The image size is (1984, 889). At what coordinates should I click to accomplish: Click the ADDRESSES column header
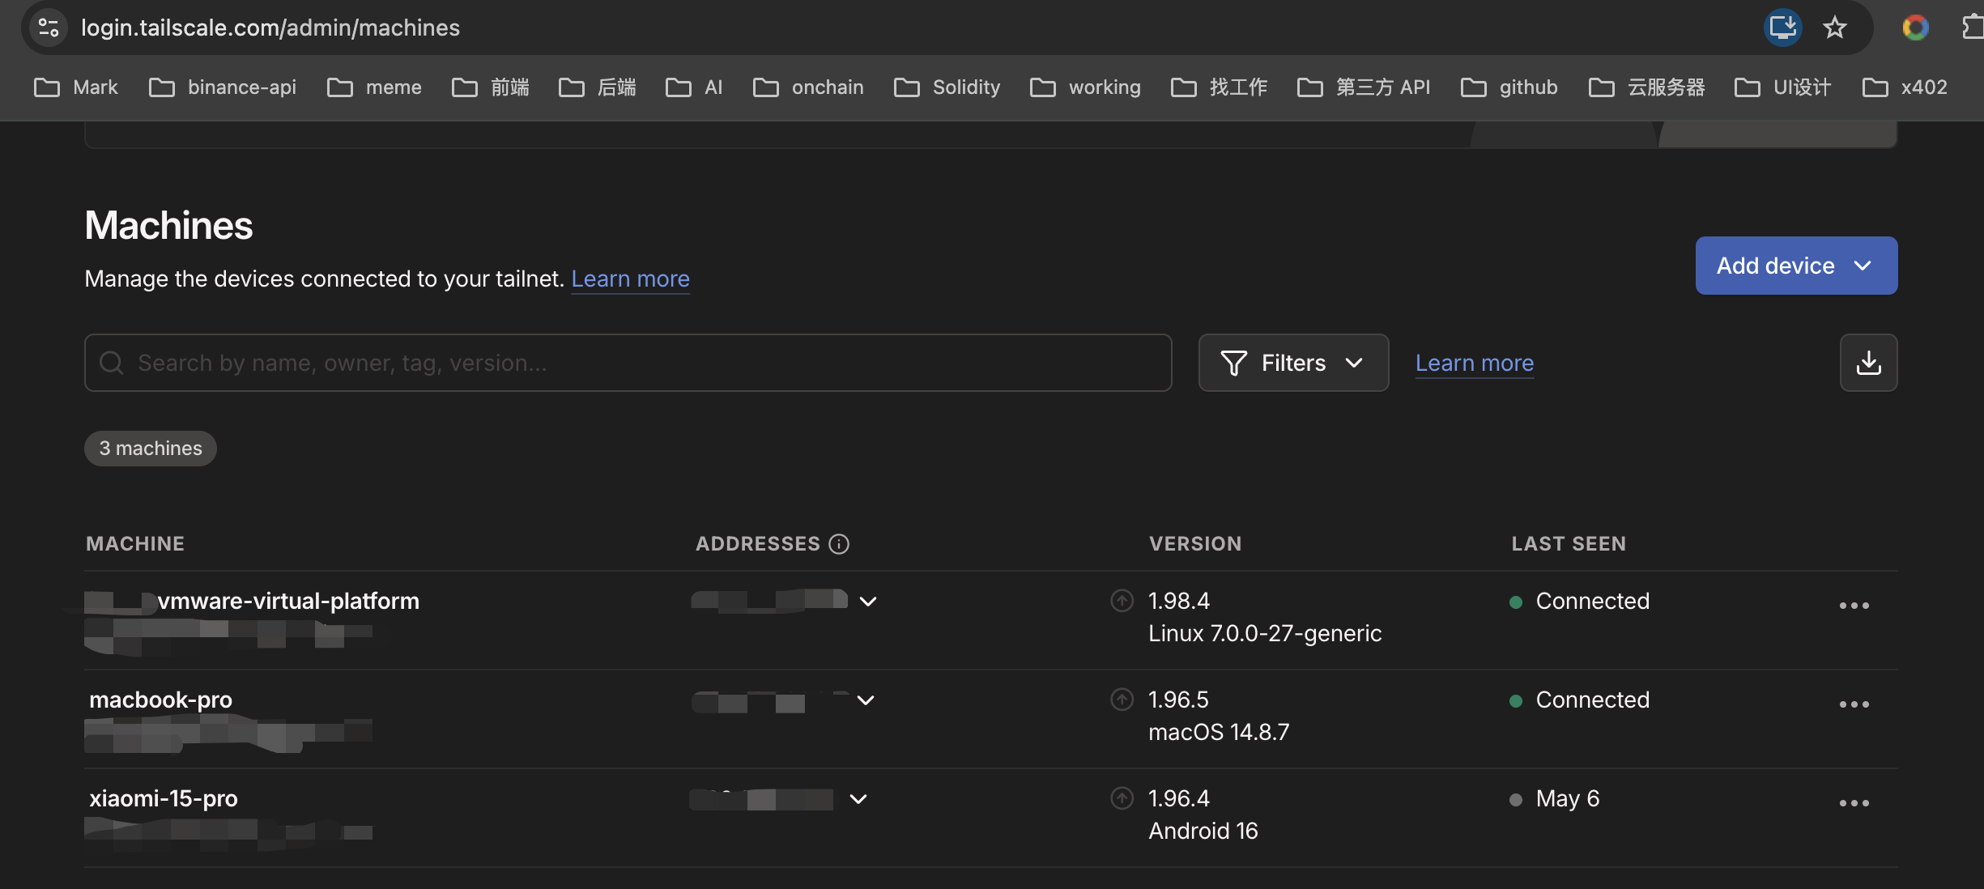click(x=758, y=544)
